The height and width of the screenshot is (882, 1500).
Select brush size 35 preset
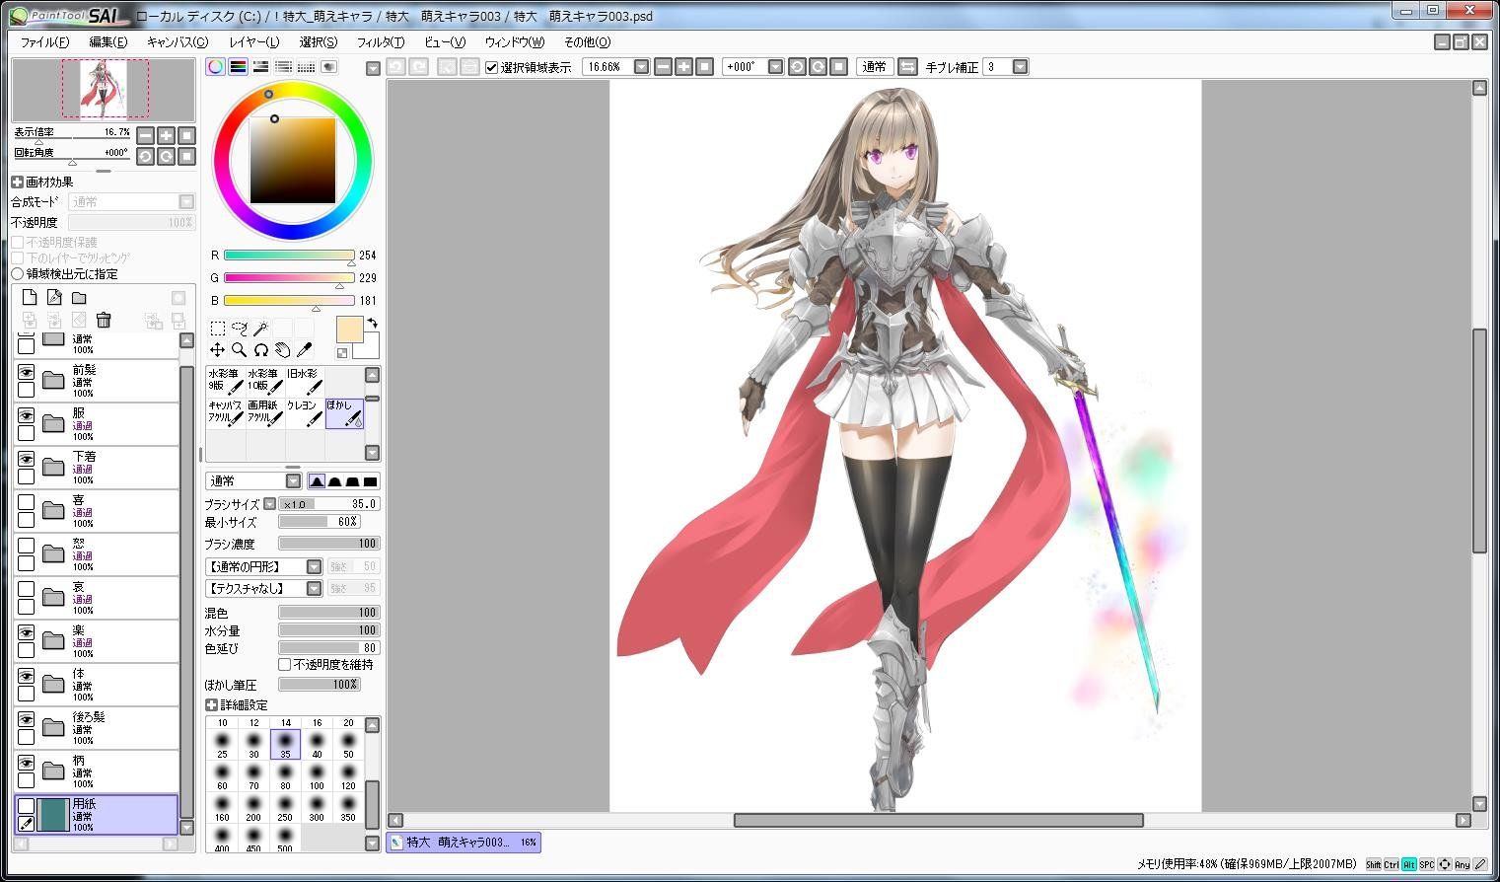coord(285,745)
